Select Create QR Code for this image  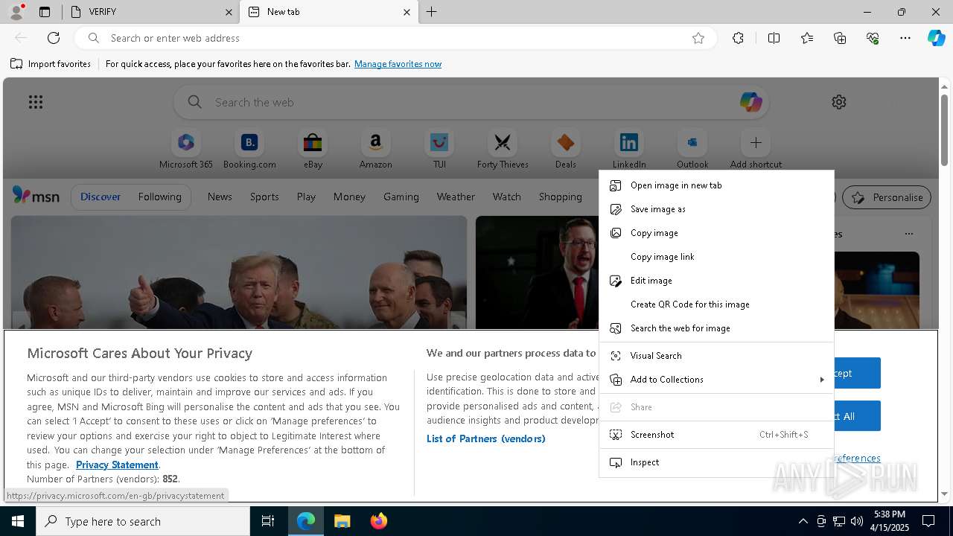pyautogui.click(x=716, y=304)
